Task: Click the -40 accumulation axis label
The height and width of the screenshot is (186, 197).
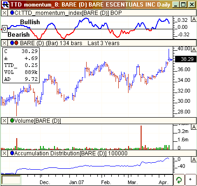Action: [x=182, y=166]
